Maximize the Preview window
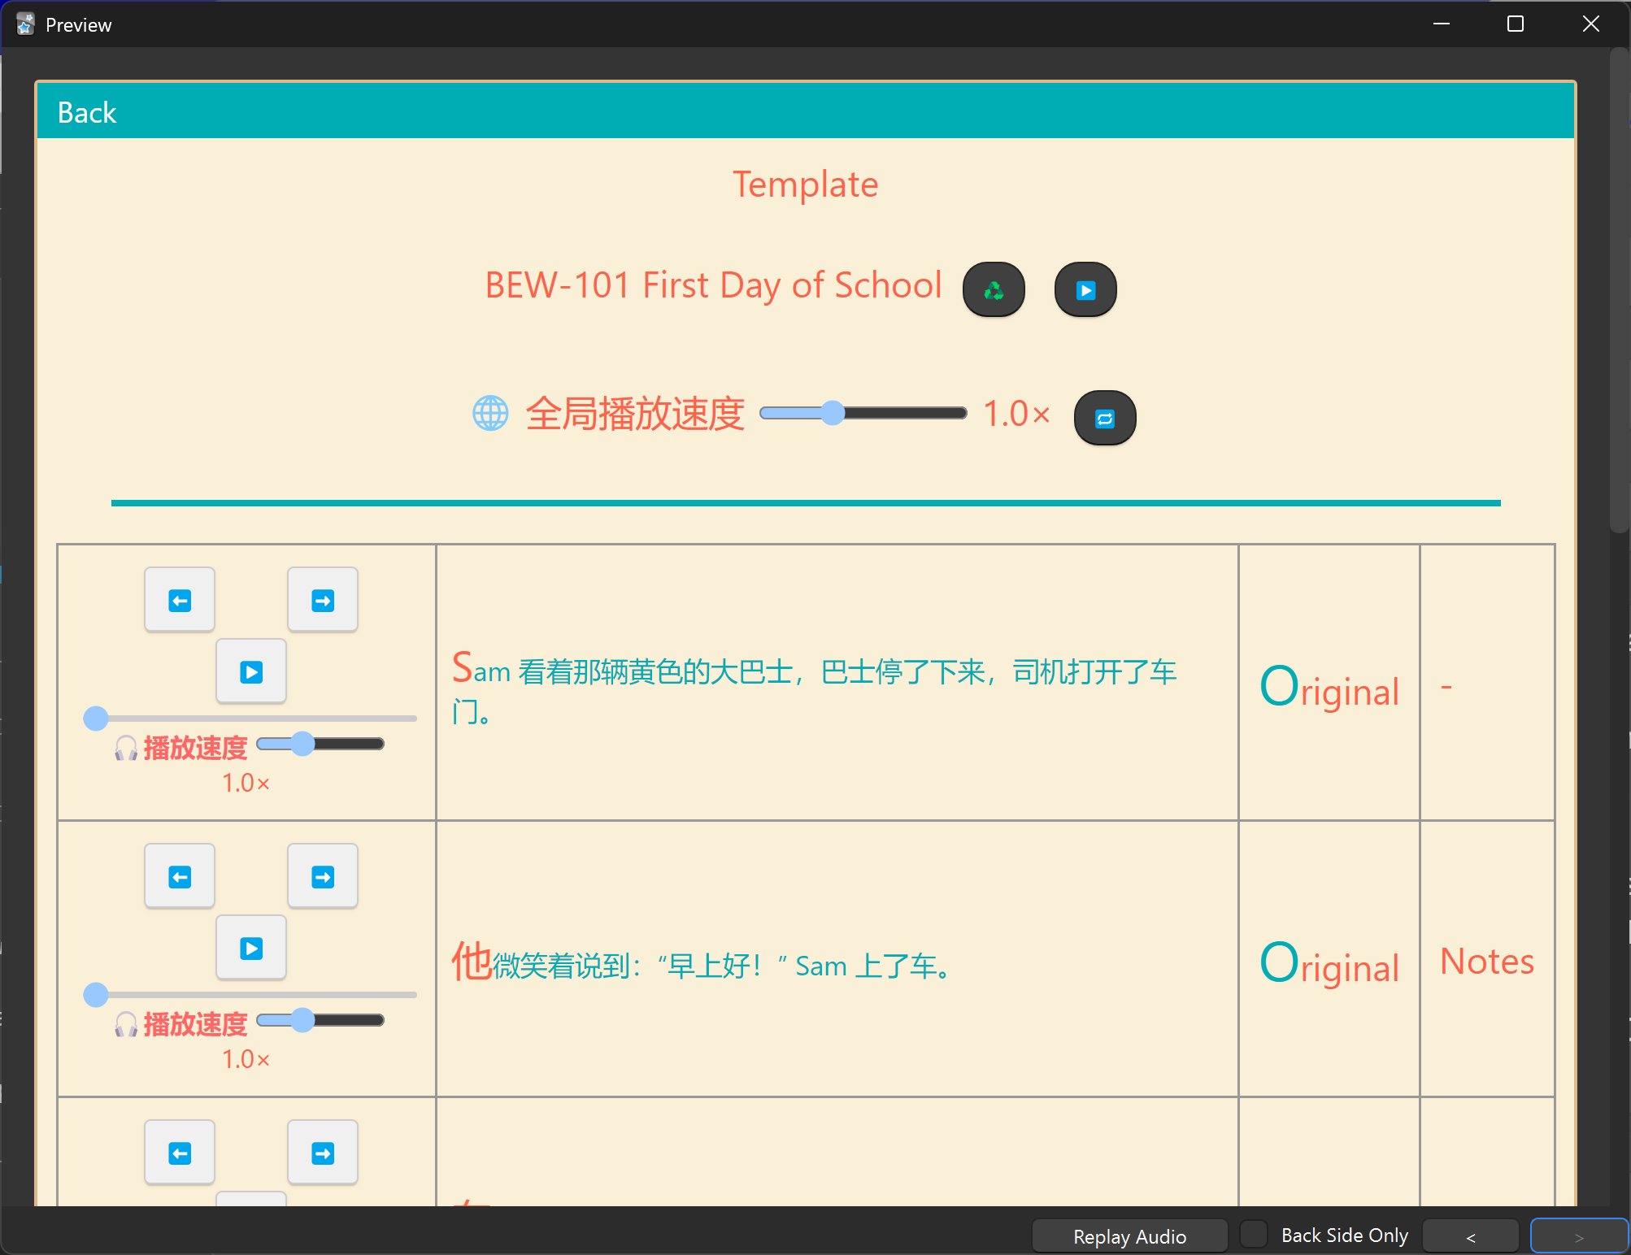The width and height of the screenshot is (1631, 1255). (x=1516, y=24)
